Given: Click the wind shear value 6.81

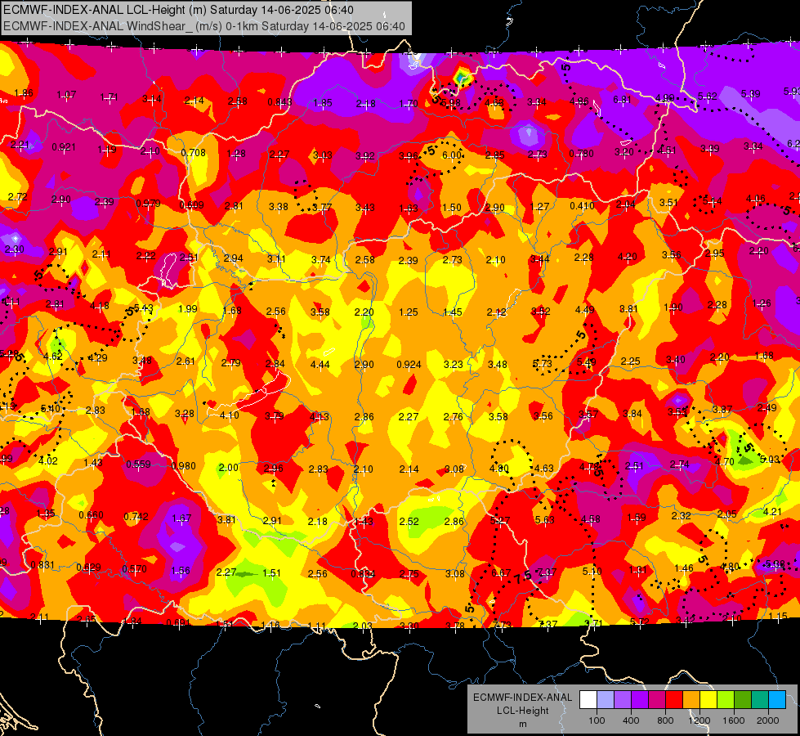Looking at the screenshot, I should point(623,100).
